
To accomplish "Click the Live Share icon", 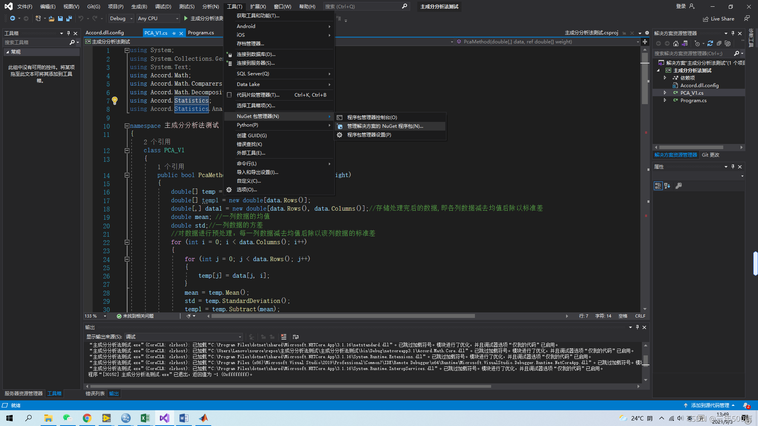I will point(706,19).
